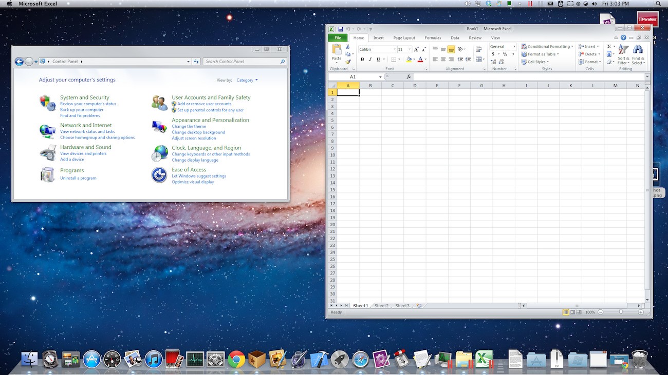
Task: Click the AutoSum sigma icon
Action: click(x=609, y=46)
